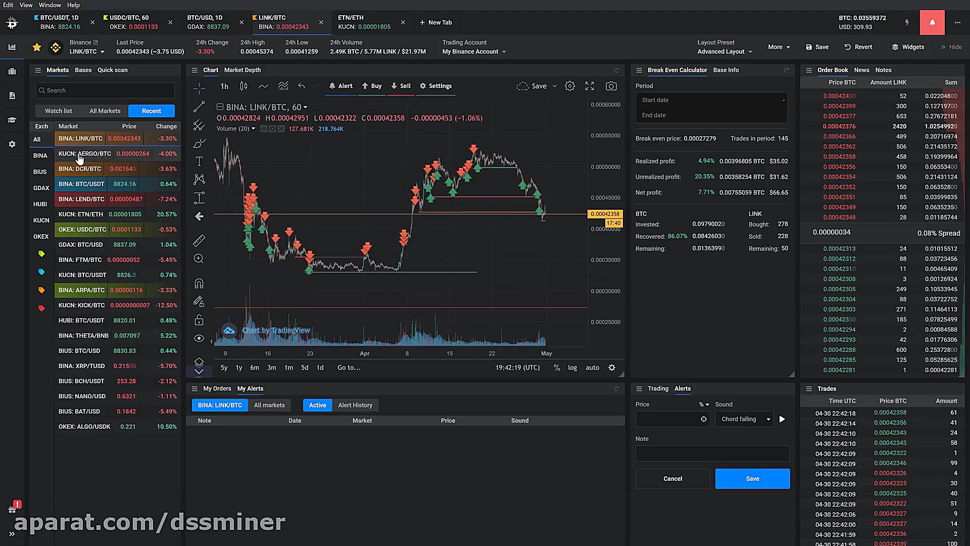Screen dimensions: 970x546
Task: Open My Binance Account dropdown
Action: (x=474, y=52)
